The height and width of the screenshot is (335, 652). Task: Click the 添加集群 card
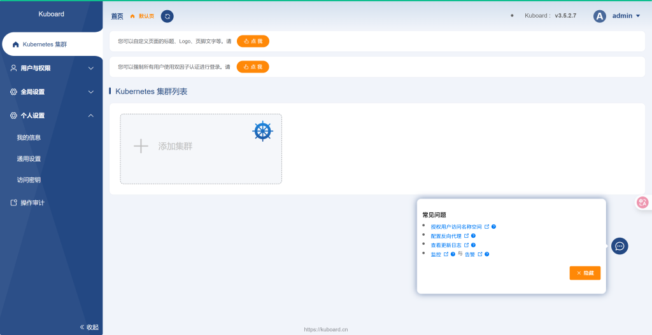(x=201, y=149)
